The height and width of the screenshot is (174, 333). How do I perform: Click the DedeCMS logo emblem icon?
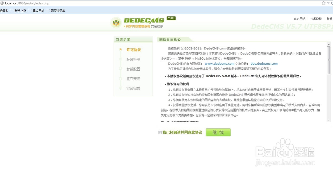(x=116, y=23)
